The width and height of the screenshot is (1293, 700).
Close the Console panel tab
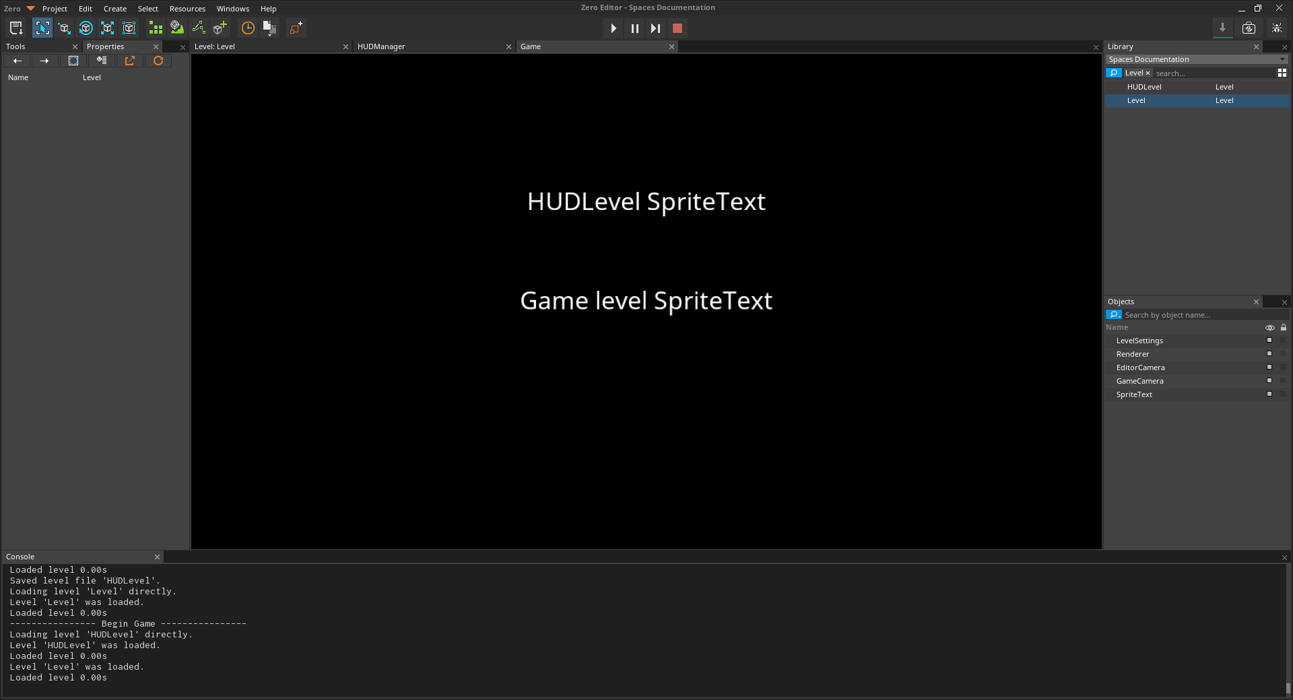(157, 557)
